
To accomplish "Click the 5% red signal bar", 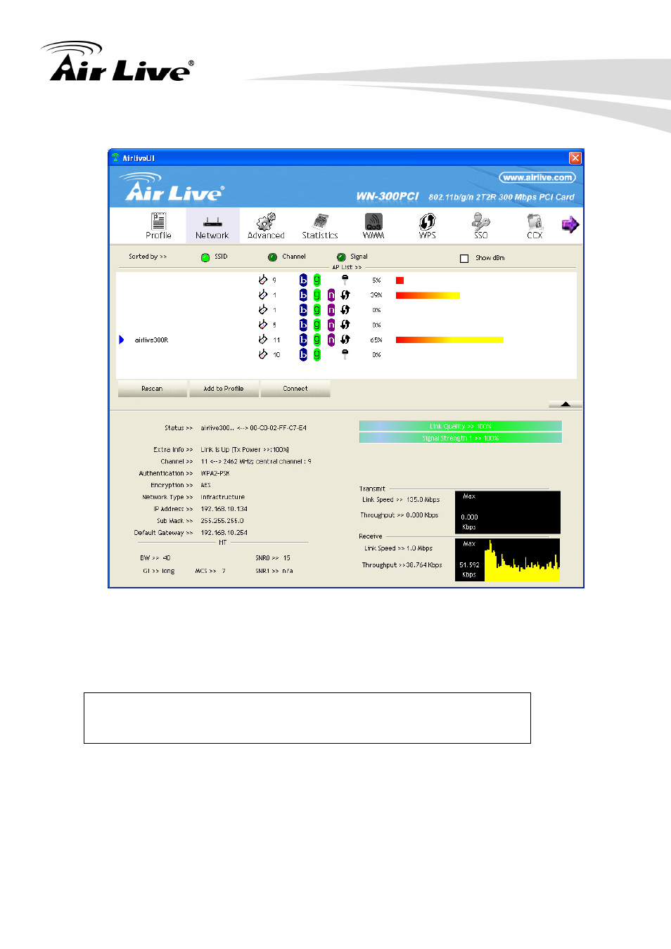I will click(x=400, y=280).
